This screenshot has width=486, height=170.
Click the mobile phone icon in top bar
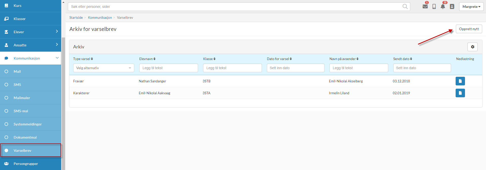point(434,7)
